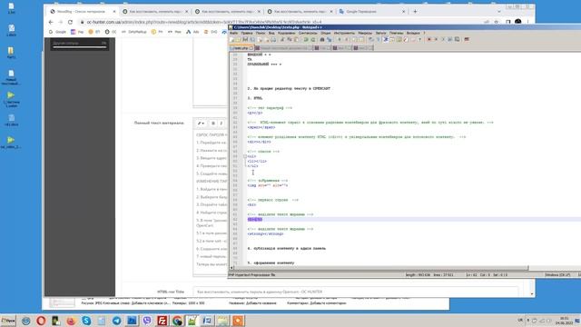Image resolution: width=581 pixels, height=327 pixels.
Task: Open the Кодировки menu in Notepad++
Action: click(x=287, y=33)
